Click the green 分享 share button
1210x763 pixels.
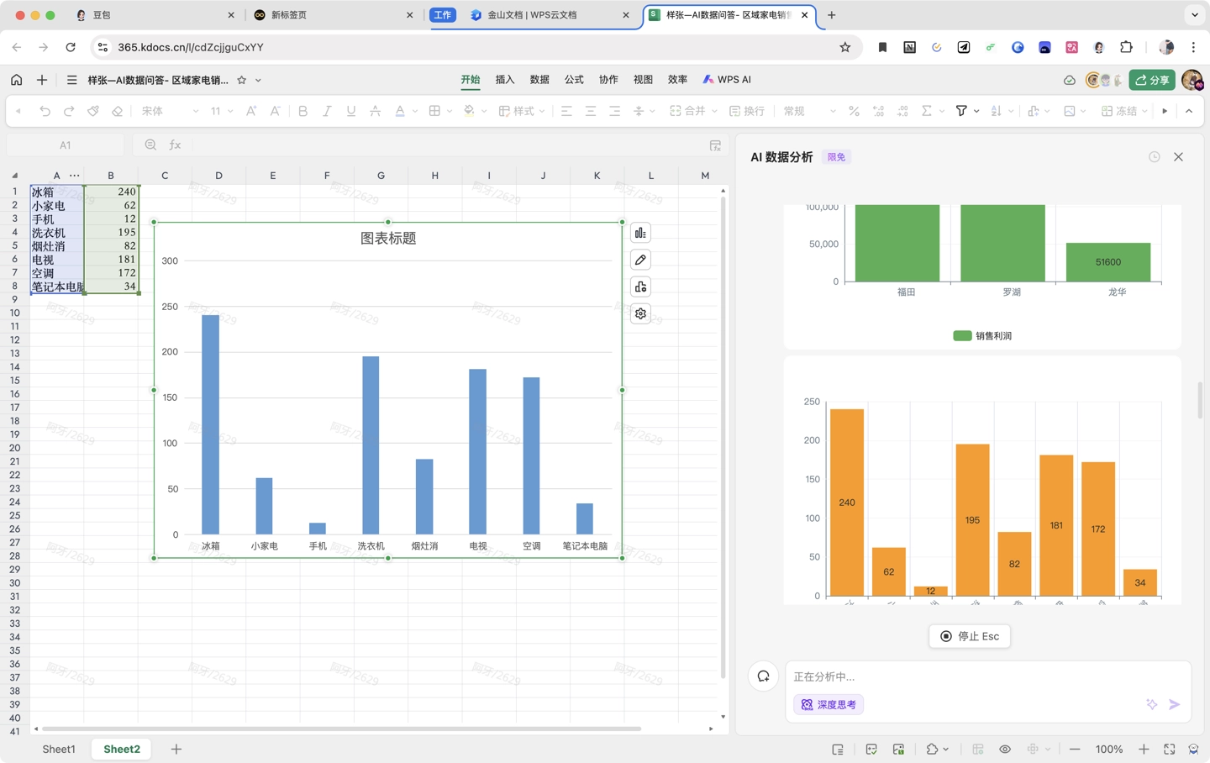pos(1152,80)
